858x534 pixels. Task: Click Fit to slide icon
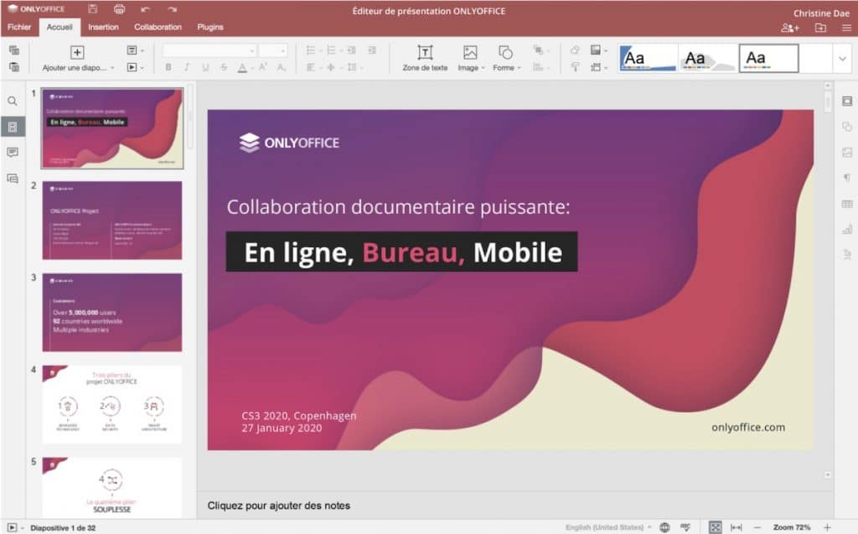click(716, 527)
